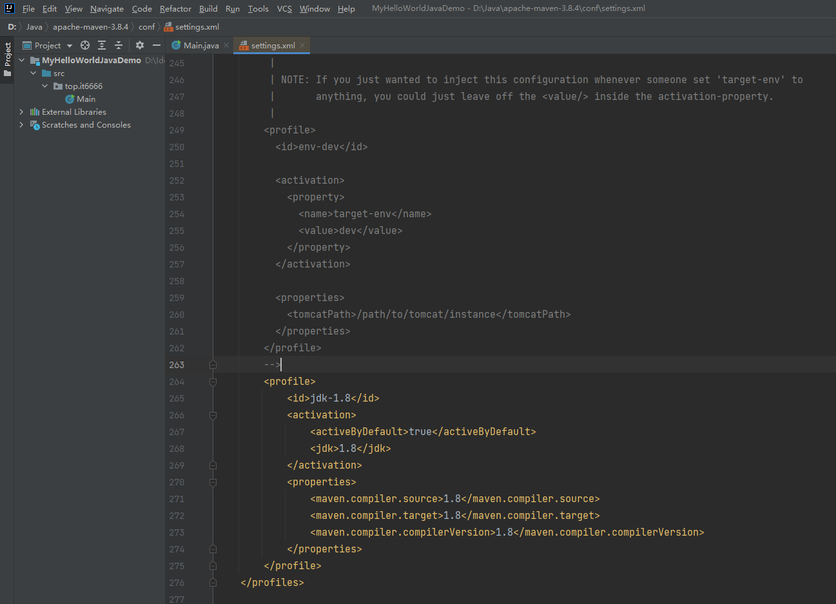Open the Refactor menu

click(x=175, y=8)
